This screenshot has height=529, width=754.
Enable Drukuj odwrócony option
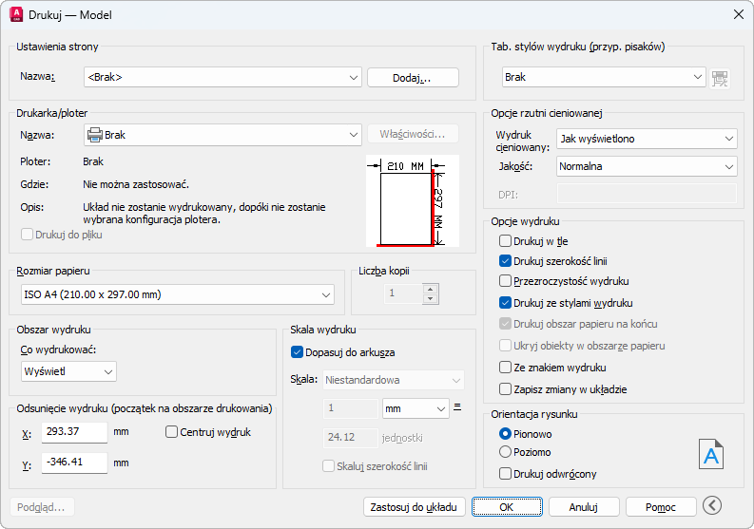(x=506, y=474)
